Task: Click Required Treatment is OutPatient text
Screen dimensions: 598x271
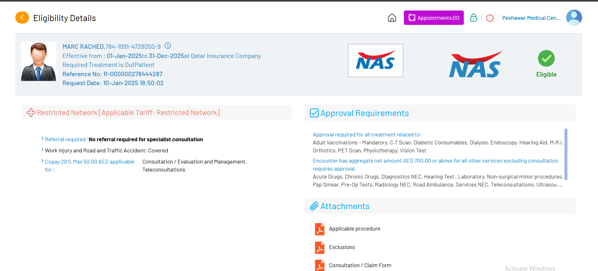Action: click(108, 65)
